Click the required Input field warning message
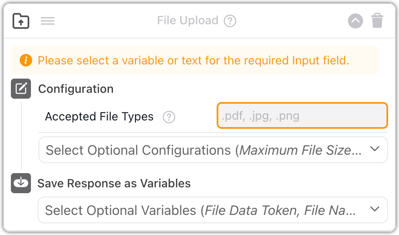The width and height of the screenshot is (399, 235). point(193,61)
